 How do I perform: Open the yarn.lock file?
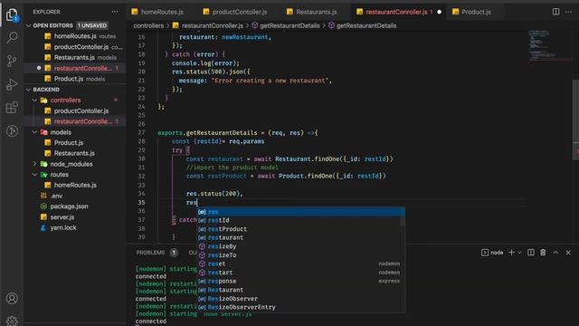(75, 227)
